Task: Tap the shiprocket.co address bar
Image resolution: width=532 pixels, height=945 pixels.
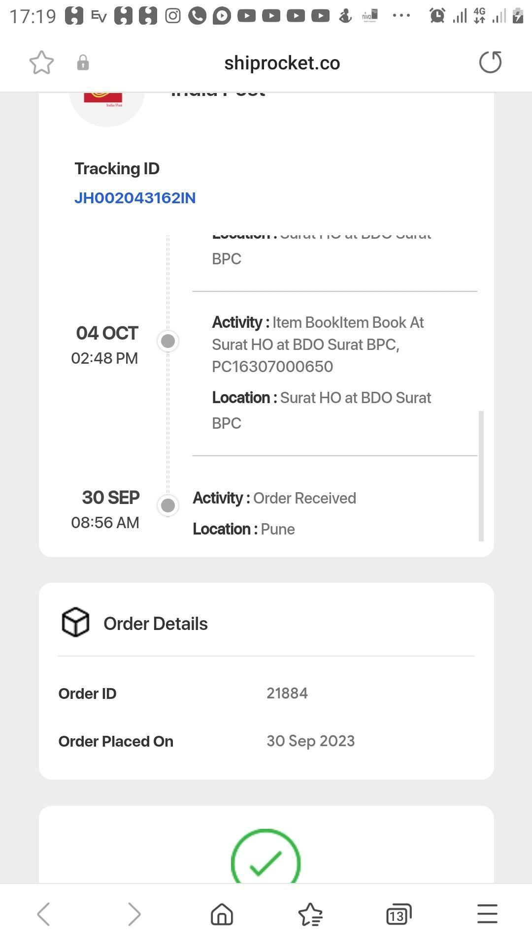Action: click(282, 63)
